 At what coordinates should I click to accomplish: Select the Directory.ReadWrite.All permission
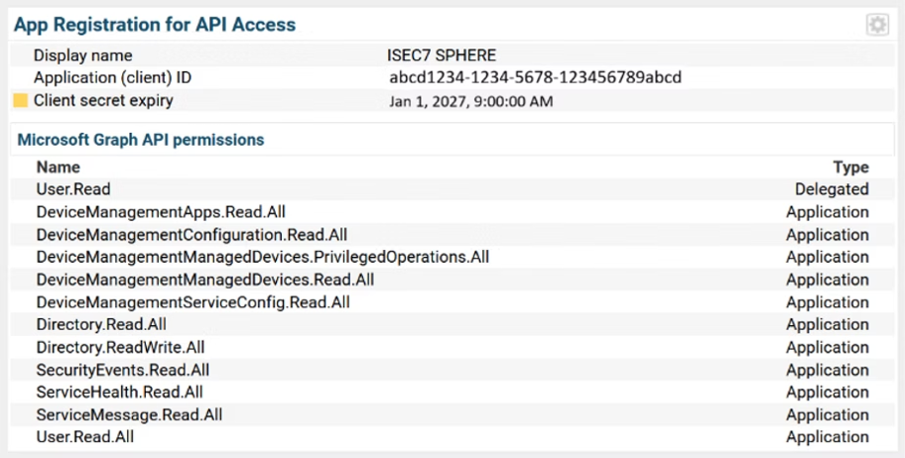coord(120,347)
